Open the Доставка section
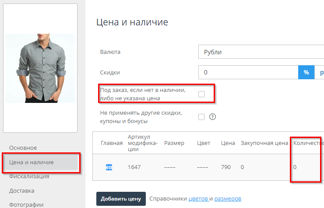This screenshot has height=208, width=324. (21, 191)
